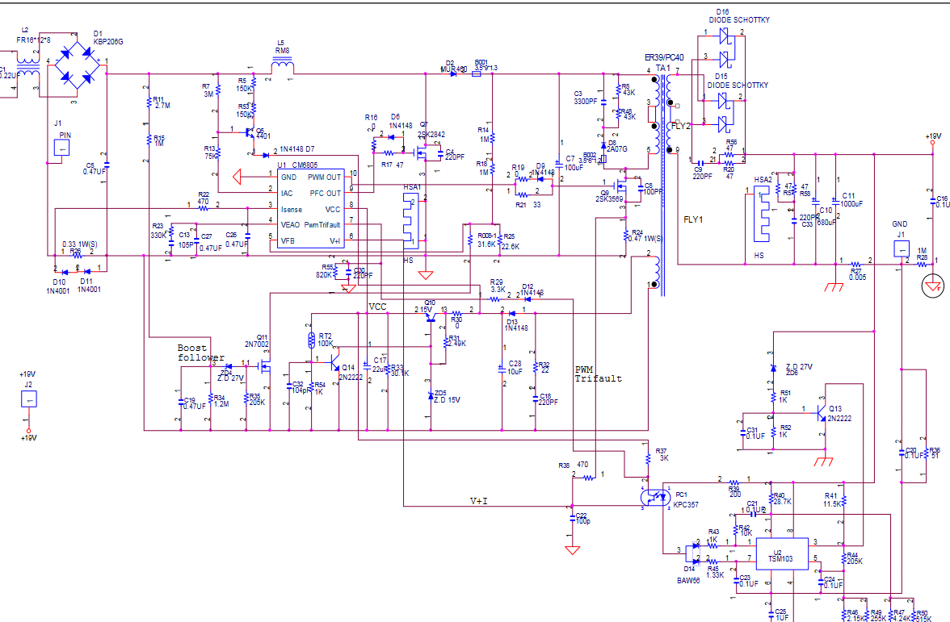Click the 'R44 205K' resistor label
950x622 pixels.
pyautogui.click(x=855, y=558)
